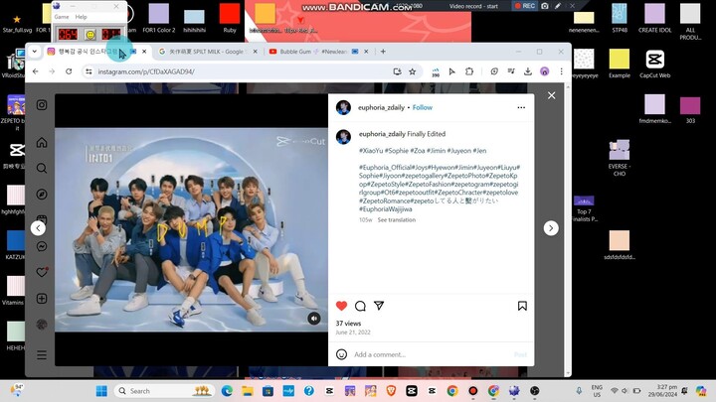Save the post with bookmark icon
Screen dimensions: 716x402
point(522,306)
